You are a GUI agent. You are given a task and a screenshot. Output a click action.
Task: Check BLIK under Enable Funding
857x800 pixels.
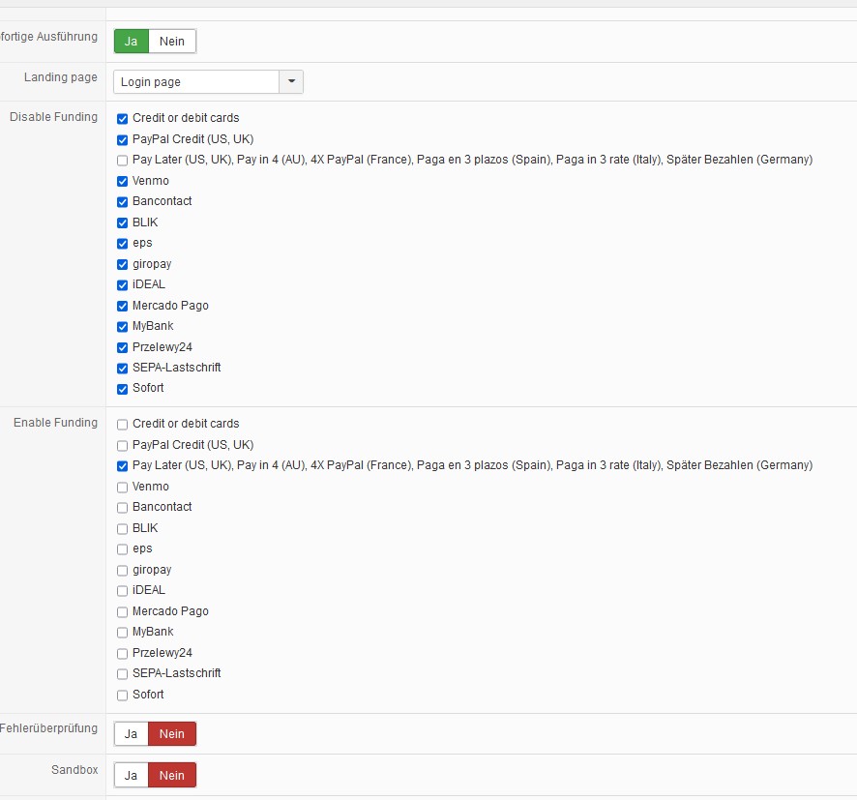pyautogui.click(x=123, y=529)
